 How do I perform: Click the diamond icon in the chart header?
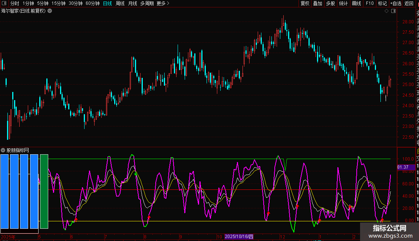point(386,11)
